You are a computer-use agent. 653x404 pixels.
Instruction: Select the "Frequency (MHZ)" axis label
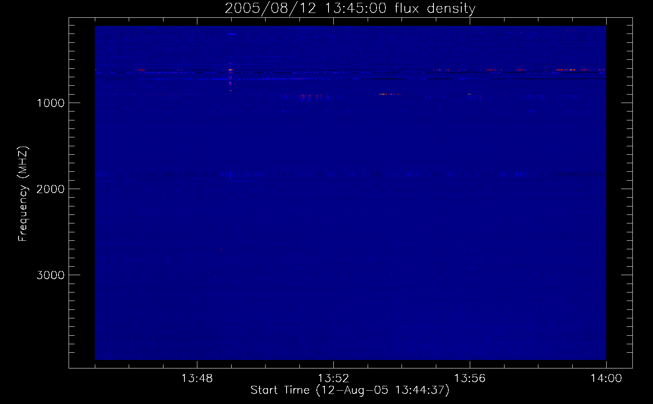pyautogui.click(x=23, y=194)
